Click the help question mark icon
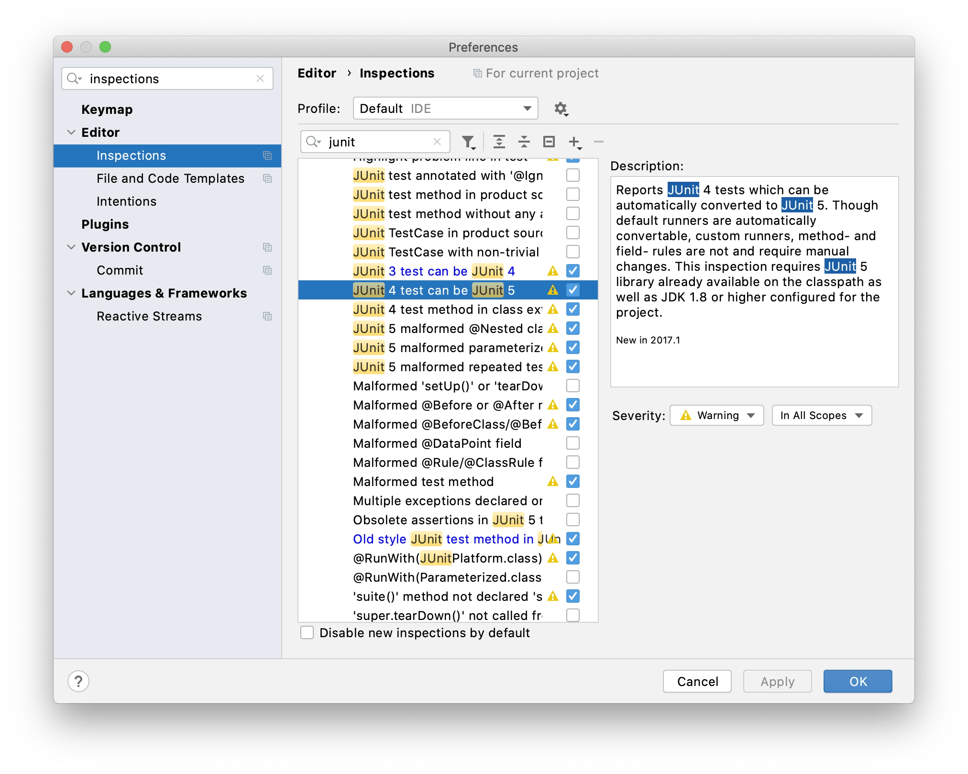The height and width of the screenshot is (774, 968). coord(79,681)
